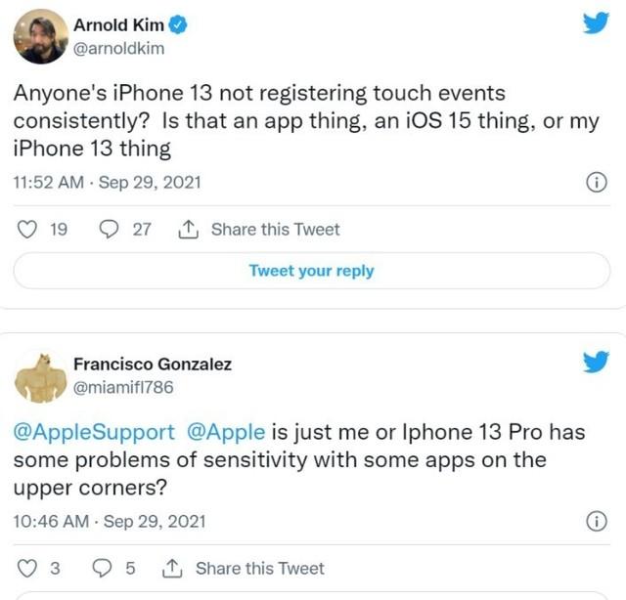Click the verified badge next to Arnold Kim
Screen dimensions: 626x600
pos(180,24)
